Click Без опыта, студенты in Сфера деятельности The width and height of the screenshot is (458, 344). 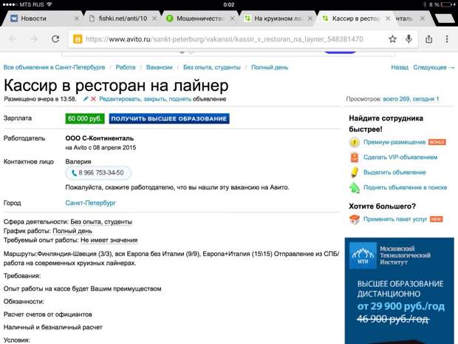101,222
